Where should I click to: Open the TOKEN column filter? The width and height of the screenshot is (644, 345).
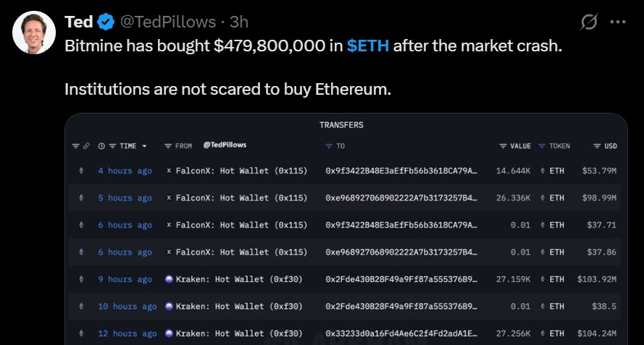[541, 146]
